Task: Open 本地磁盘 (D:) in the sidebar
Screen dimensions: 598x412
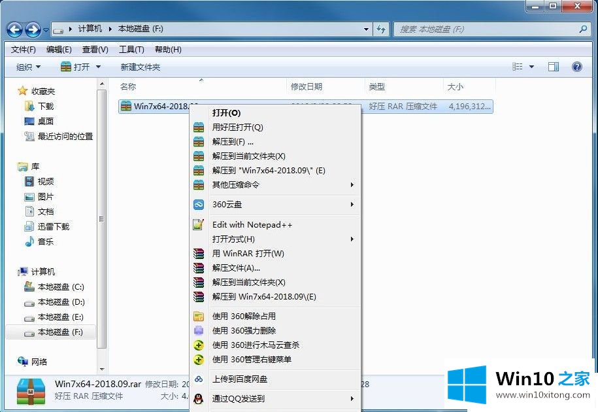Action: [x=54, y=302]
